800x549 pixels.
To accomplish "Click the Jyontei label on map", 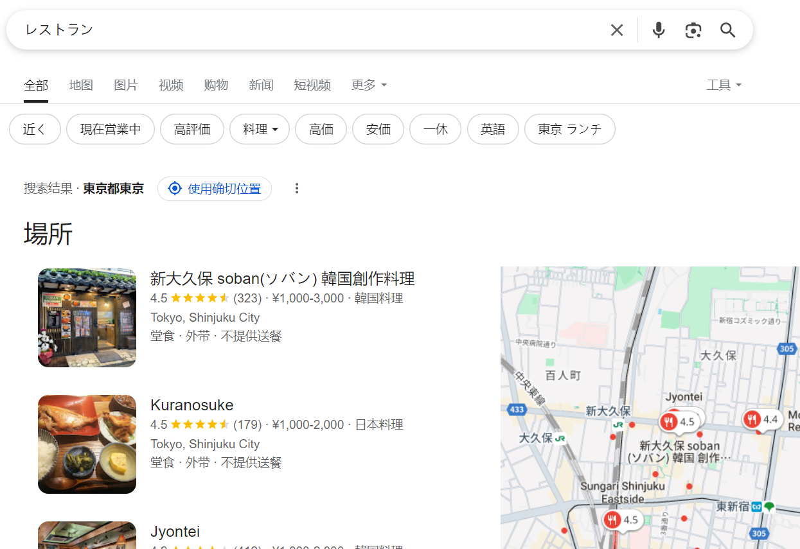I will point(684,397).
